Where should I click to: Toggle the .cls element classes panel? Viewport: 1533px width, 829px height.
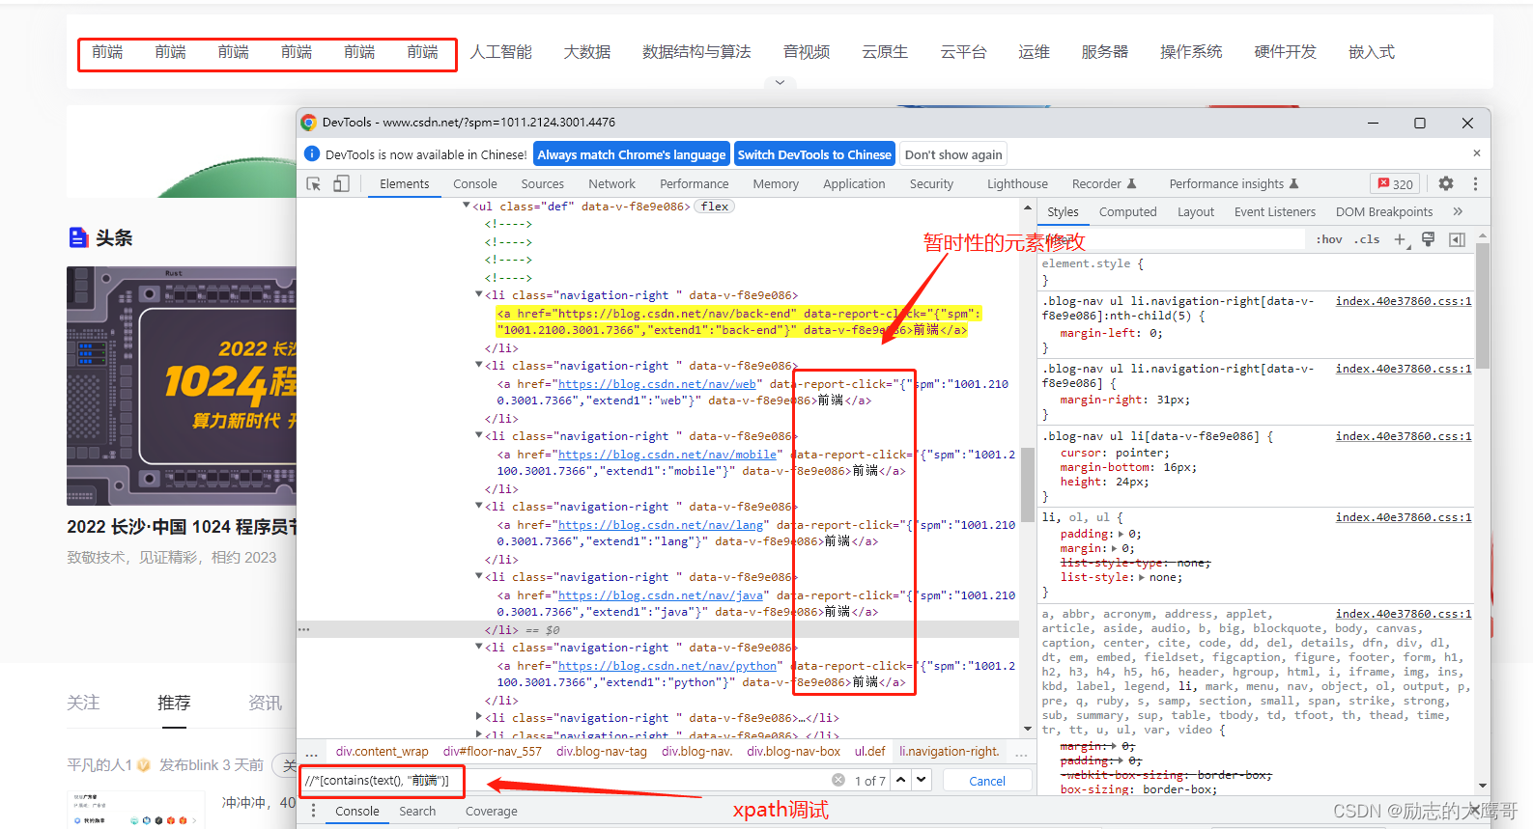tap(1367, 239)
